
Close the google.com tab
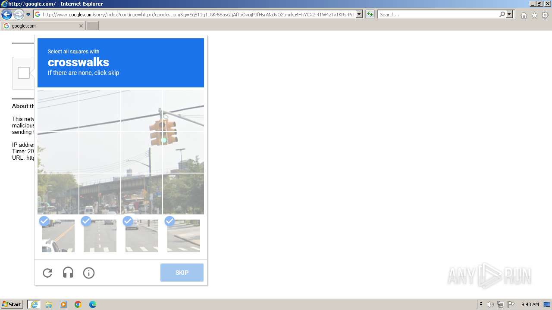coord(81,26)
